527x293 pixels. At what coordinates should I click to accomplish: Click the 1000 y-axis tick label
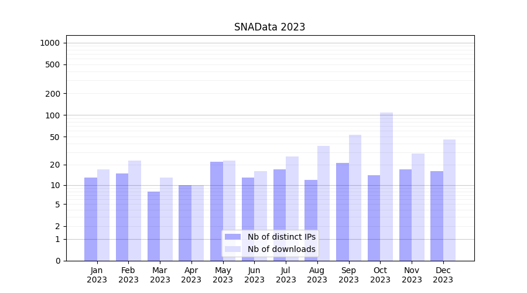pos(50,43)
